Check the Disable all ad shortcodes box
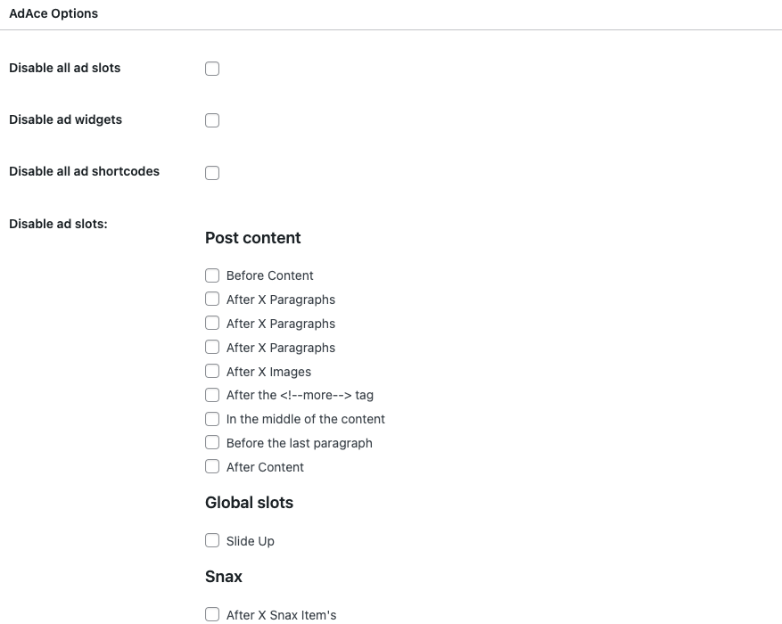The height and width of the screenshot is (624, 782). [x=212, y=173]
